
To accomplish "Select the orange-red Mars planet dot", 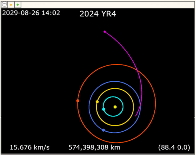I will tap(78, 101).
